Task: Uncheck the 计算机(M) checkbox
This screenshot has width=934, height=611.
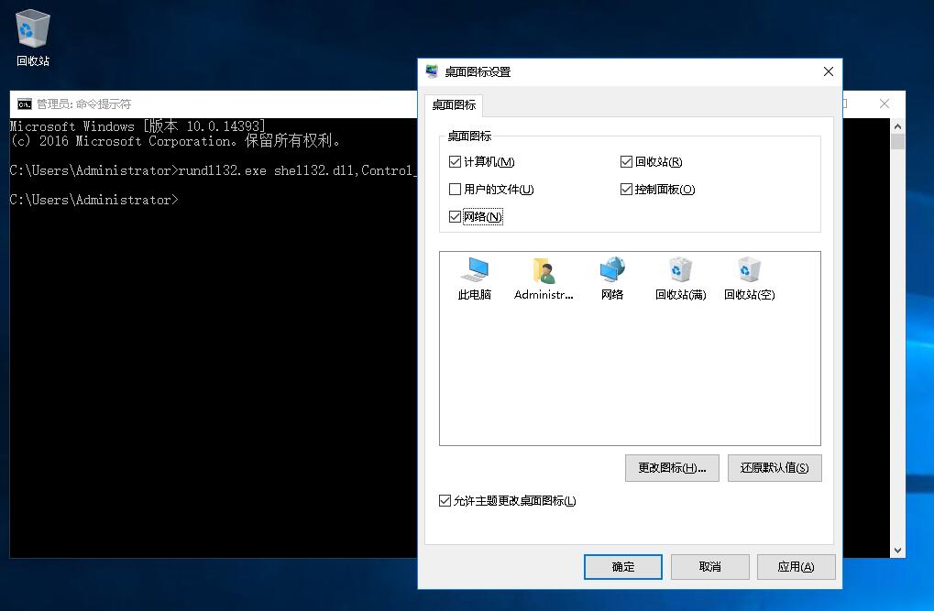Action: pos(456,162)
